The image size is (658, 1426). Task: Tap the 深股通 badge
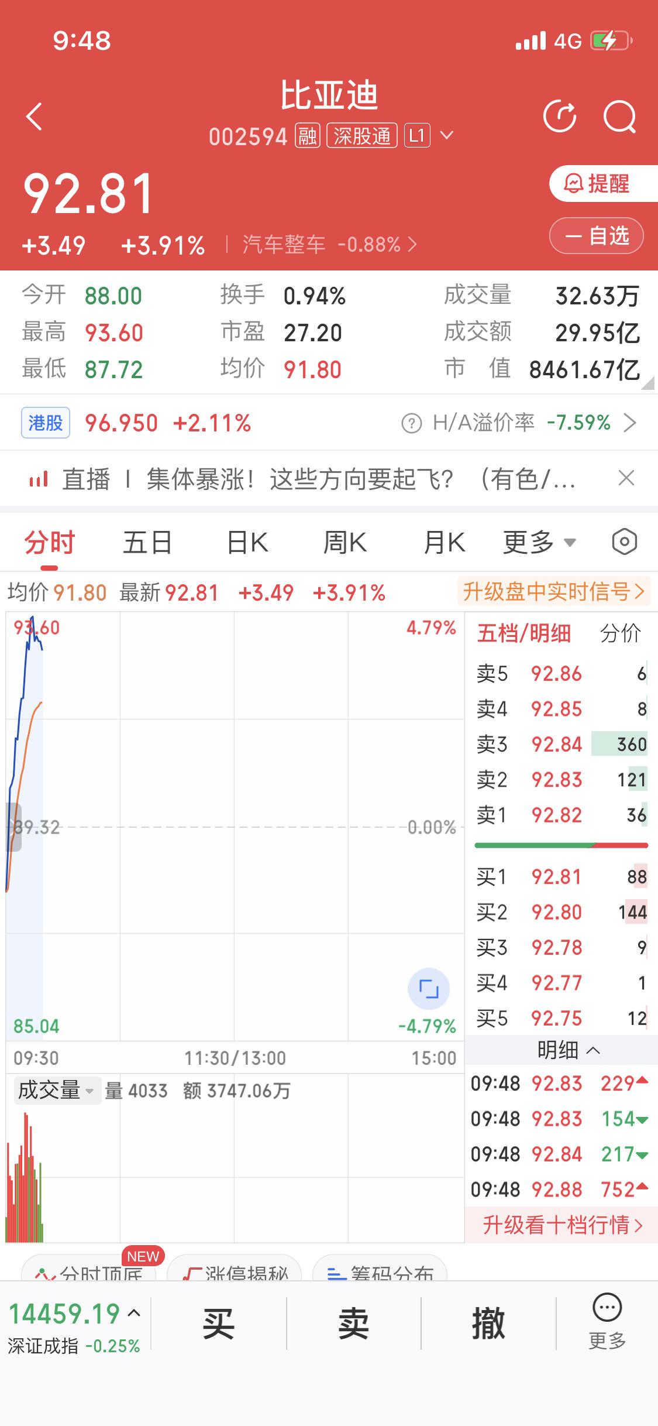click(361, 136)
